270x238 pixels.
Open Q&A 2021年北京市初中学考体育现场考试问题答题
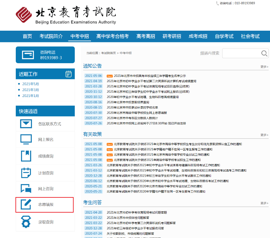coord(137,213)
